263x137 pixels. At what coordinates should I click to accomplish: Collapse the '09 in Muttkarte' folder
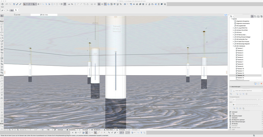[x=233, y=46]
